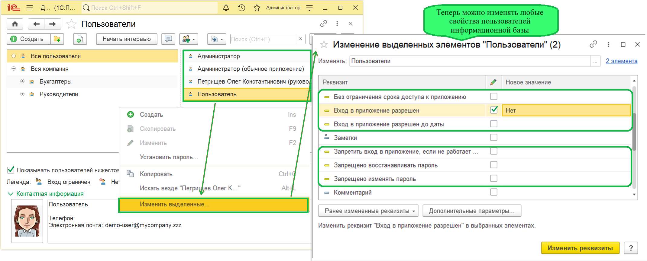The width and height of the screenshot is (647, 261).
Task: Open the 2 элемента link
Action: 621,61
